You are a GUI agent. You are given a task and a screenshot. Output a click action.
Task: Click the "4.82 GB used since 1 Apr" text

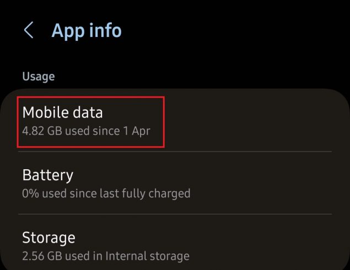(x=86, y=131)
